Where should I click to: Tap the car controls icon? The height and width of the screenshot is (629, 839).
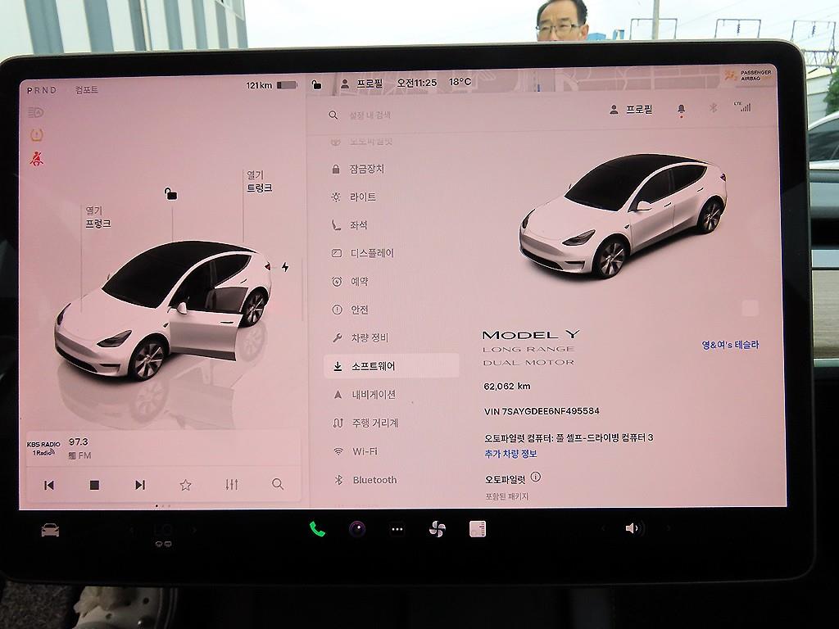click(50, 530)
